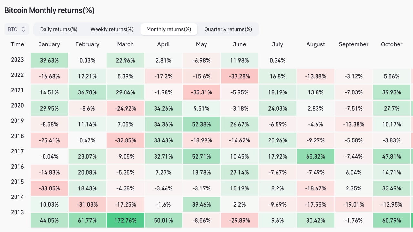The height and width of the screenshot is (232, 413).
Task: Select the 65.32% August 2017 cell
Action: tap(316, 156)
